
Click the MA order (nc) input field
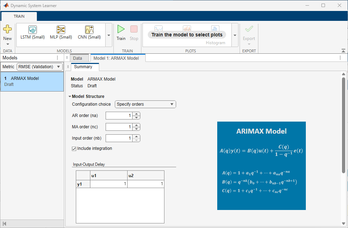click(x=119, y=127)
